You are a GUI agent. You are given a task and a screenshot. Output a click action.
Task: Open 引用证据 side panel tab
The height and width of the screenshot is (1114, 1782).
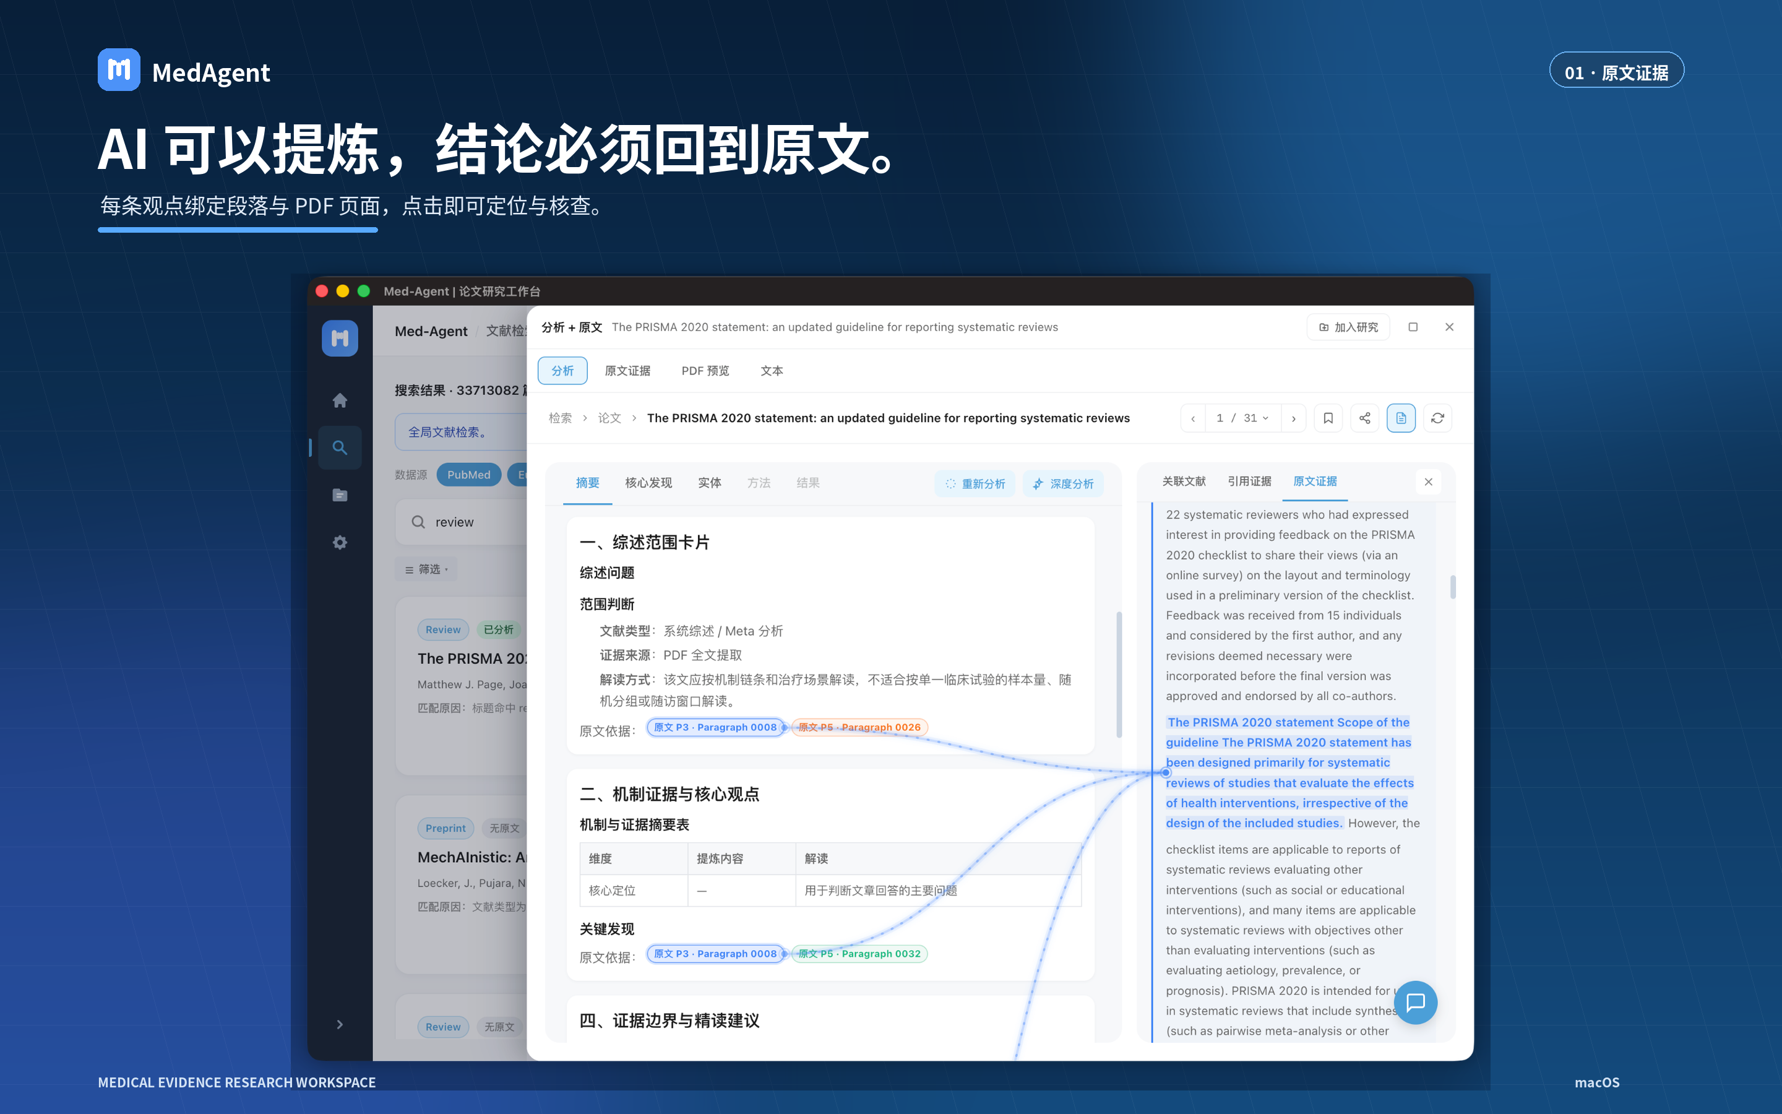[1249, 481]
